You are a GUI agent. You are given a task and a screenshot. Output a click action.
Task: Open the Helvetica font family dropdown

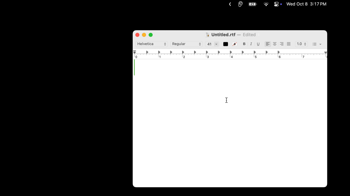[x=151, y=44]
